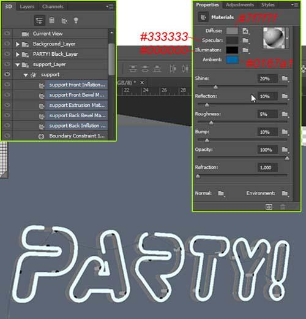306x319 pixels.
Task: Expand the Background_Layer group
Action: click(x=18, y=44)
